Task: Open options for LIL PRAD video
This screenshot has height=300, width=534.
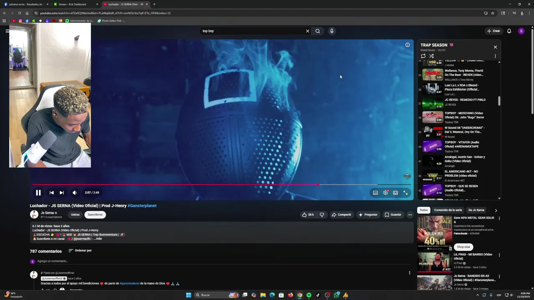Action: [499, 255]
